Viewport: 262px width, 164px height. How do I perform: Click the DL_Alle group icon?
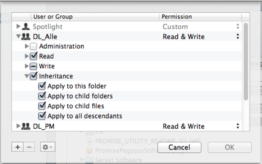click(26, 37)
